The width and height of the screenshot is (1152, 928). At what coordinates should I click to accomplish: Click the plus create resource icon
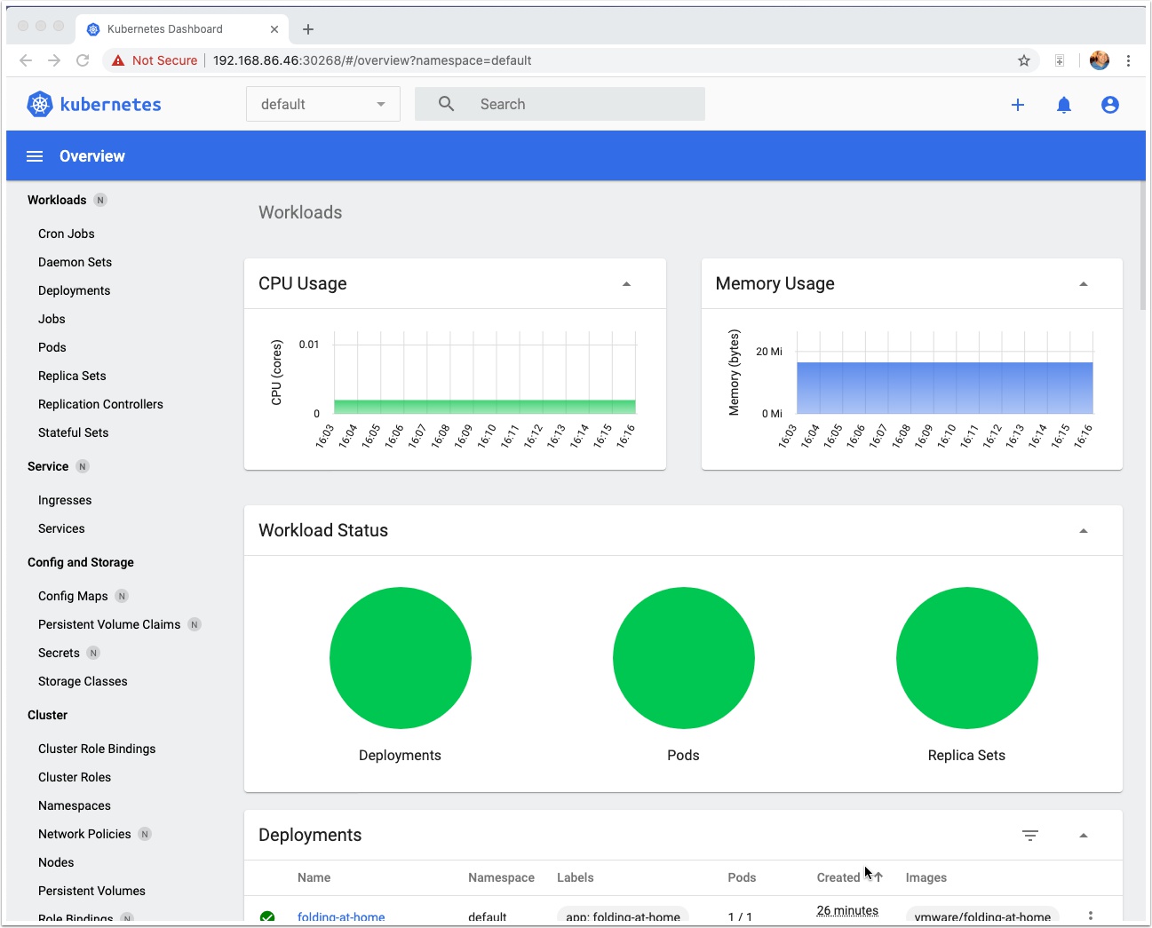point(1018,105)
